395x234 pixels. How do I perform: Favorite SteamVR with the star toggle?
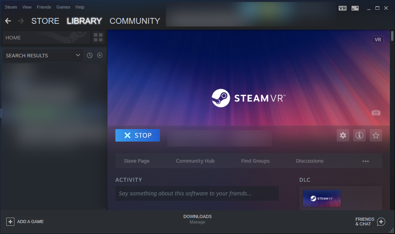tap(375, 135)
